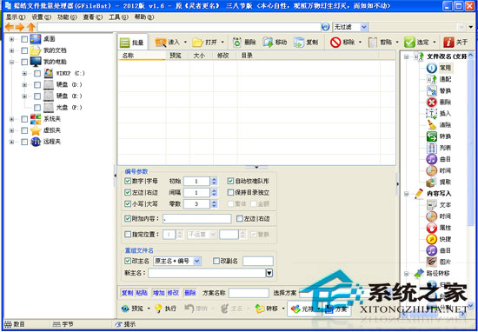The height and width of the screenshot is (332, 478).
Task: Click the 读入 (load) toolbar icon
Action: coord(161,43)
